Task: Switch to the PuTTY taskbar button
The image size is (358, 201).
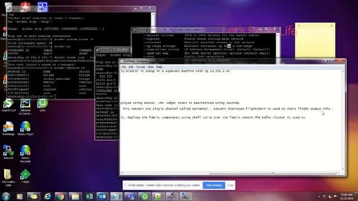Action: [172, 197]
